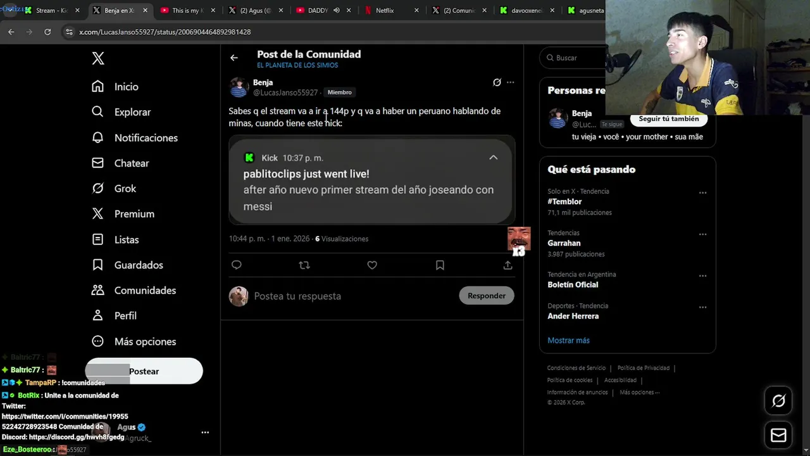Click the reply comment icon

(237, 265)
